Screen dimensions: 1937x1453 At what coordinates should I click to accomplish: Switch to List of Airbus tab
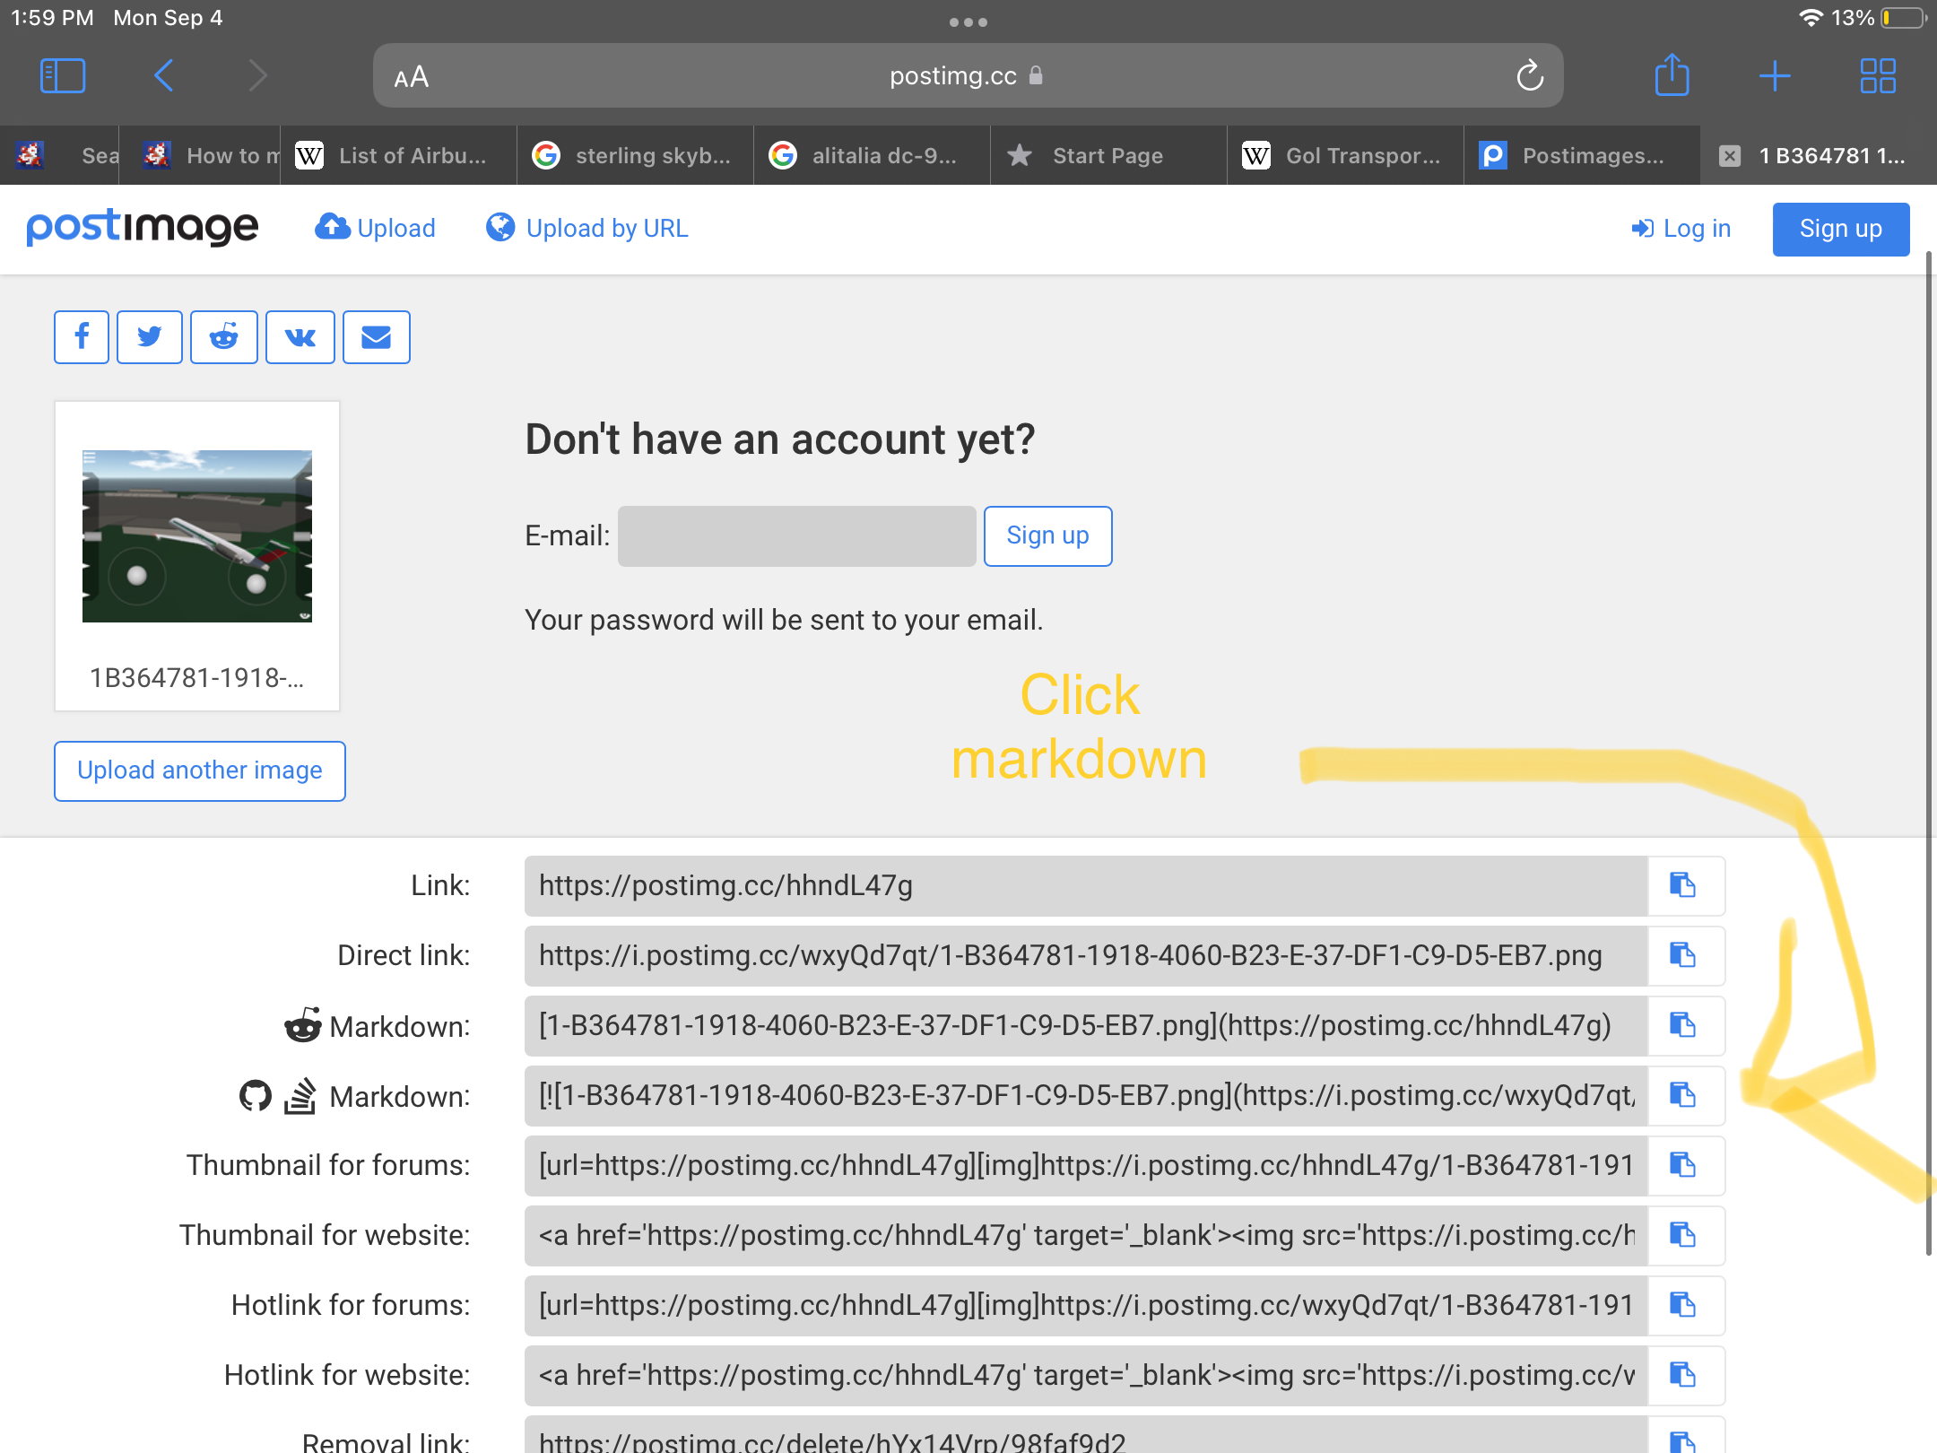[399, 156]
